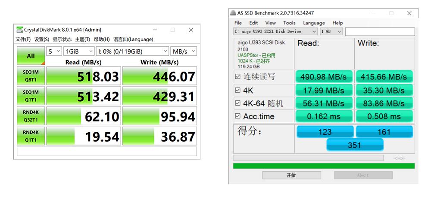Open the MB/s unit dropdown
The height and width of the screenshot is (200, 431).
[184, 51]
